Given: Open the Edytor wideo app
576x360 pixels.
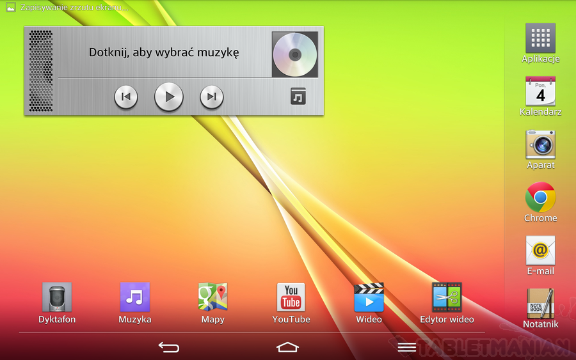Looking at the screenshot, I should pyautogui.click(x=447, y=303).
